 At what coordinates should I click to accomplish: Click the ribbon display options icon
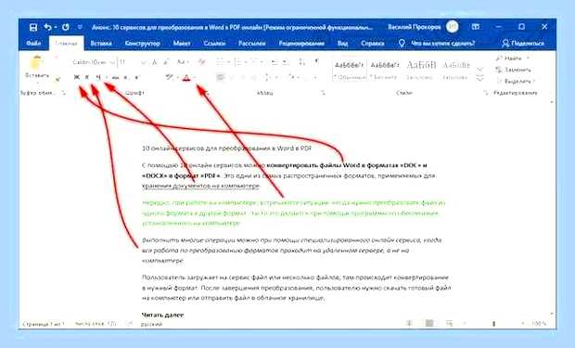coord(476,27)
